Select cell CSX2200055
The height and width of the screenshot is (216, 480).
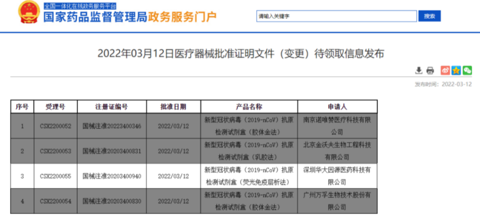(x=56, y=176)
